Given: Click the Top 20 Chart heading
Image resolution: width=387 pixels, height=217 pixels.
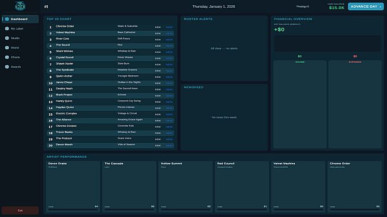Looking at the screenshot, I should click(59, 19).
